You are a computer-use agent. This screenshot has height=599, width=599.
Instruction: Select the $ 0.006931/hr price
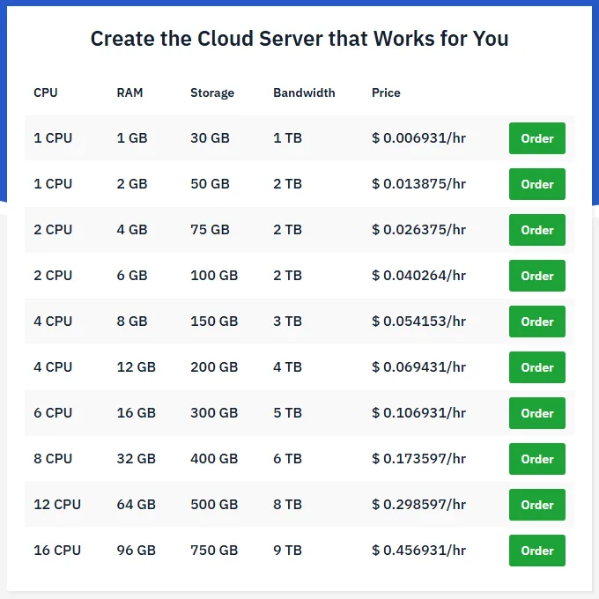click(418, 138)
